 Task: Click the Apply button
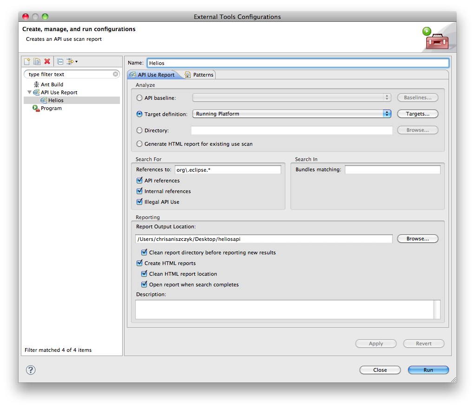click(x=376, y=343)
